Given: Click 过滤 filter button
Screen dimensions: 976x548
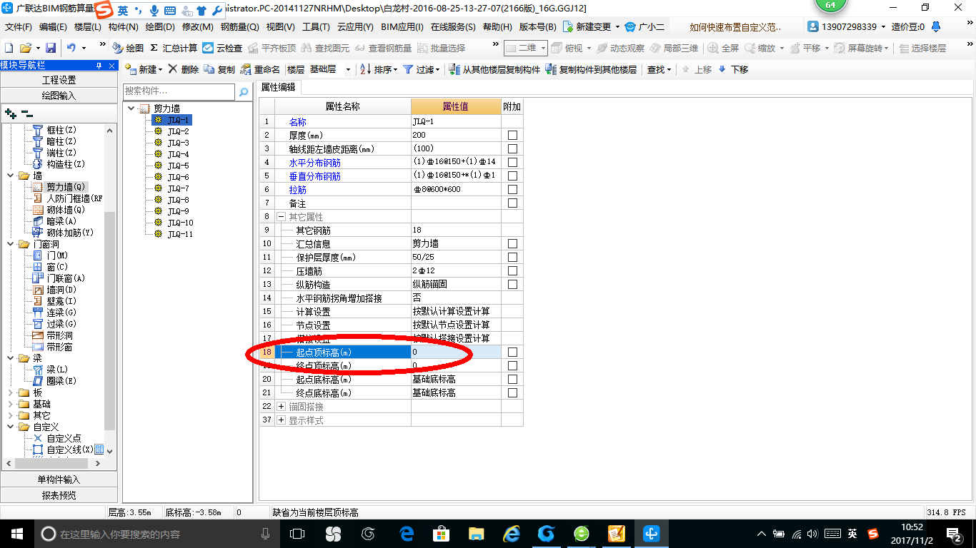Looking at the screenshot, I should (421, 69).
